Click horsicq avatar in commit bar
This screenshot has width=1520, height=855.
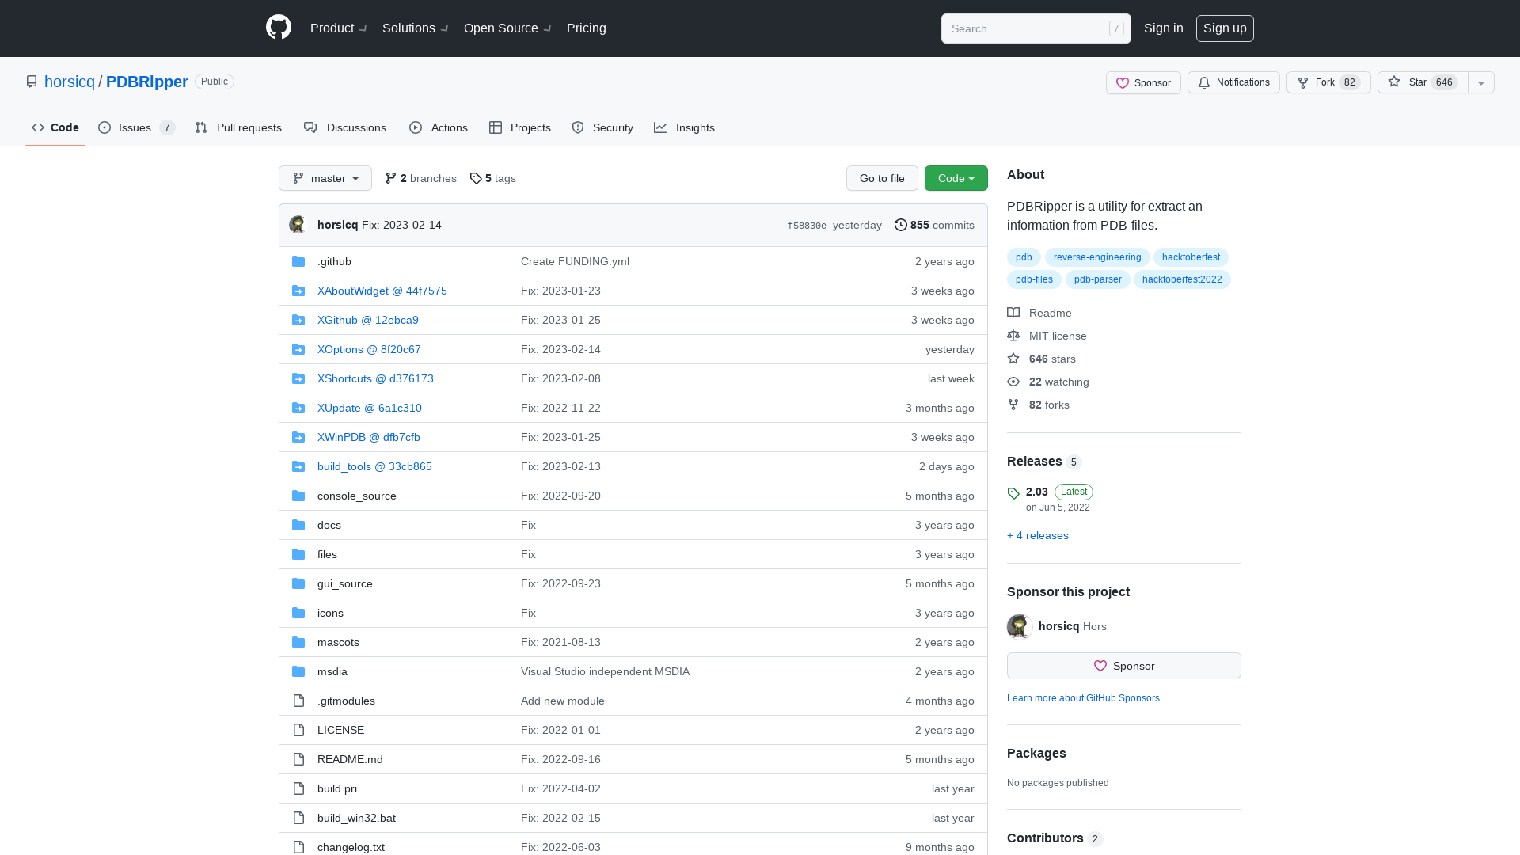pyautogui.click(x=298, y=225)
